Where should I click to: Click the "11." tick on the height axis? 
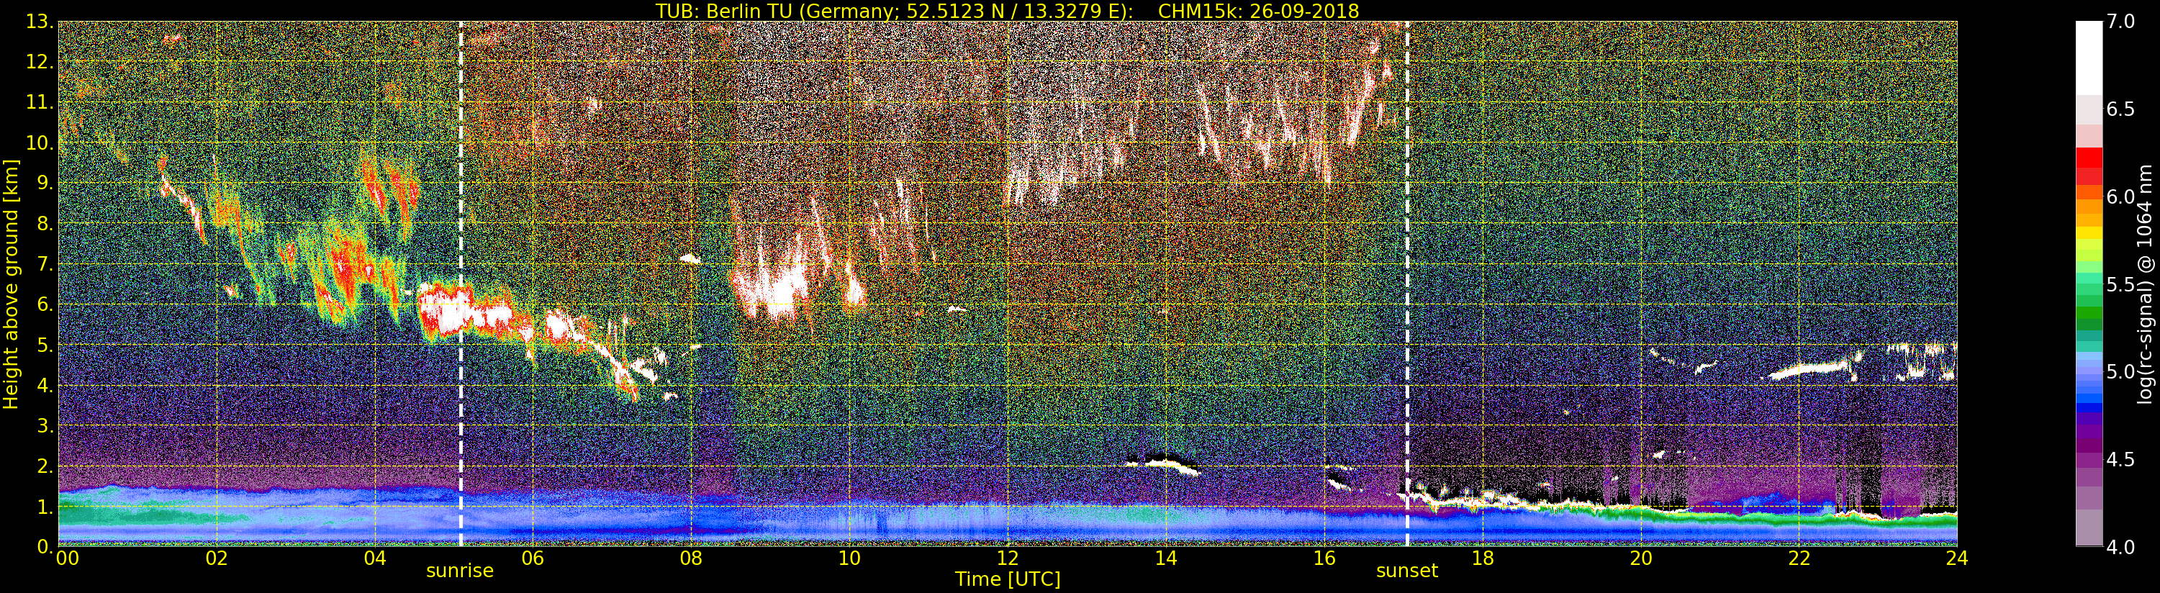point(40,102)
